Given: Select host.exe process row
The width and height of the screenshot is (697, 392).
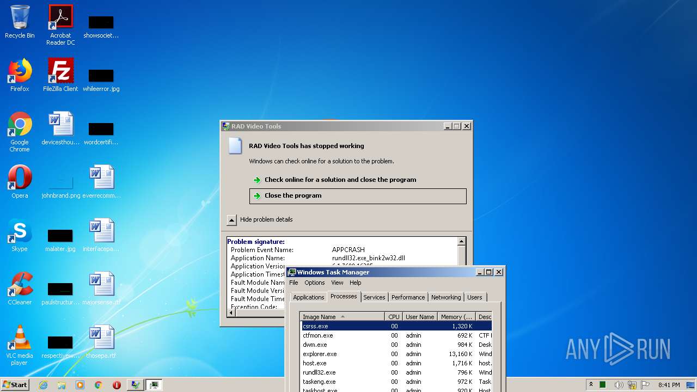Looking at the screenshot, I should (396, 364).
